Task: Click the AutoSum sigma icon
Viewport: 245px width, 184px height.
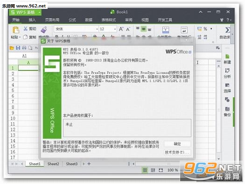Action: coord(227,30)
